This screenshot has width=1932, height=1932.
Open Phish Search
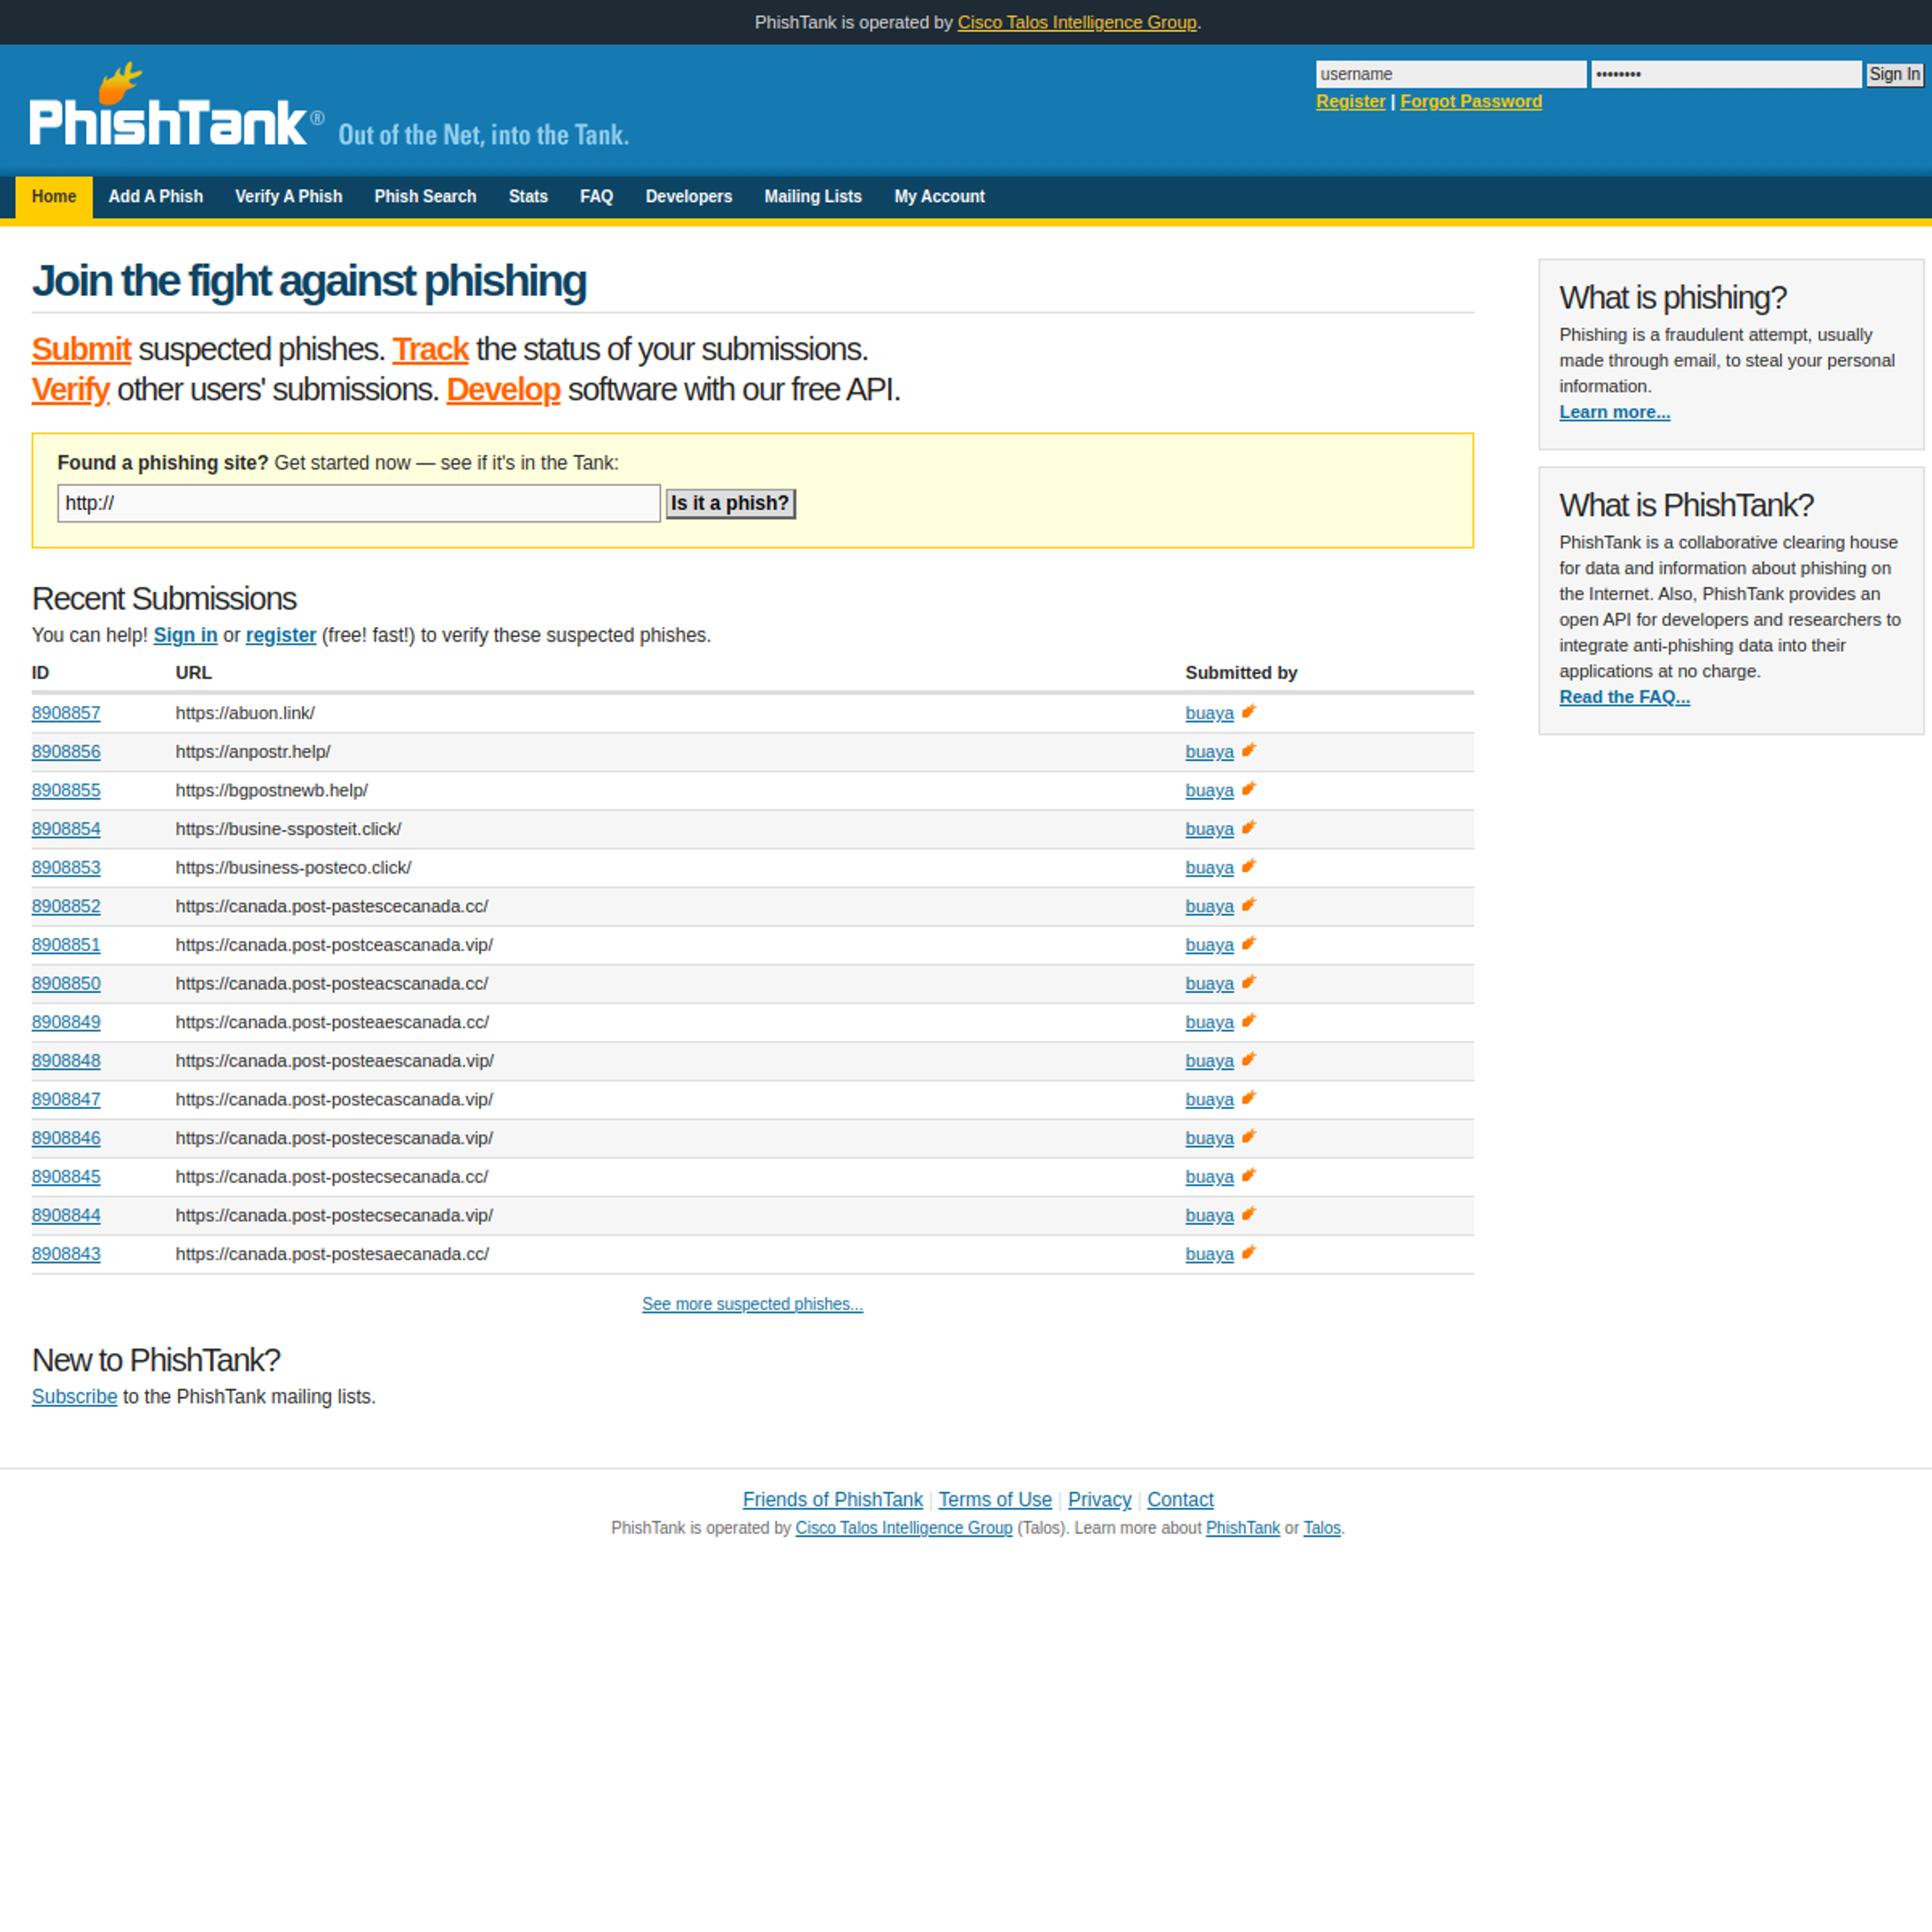[x=425, y=197]
